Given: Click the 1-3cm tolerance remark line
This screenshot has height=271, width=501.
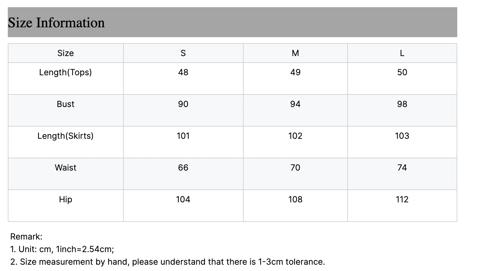Looking at the screenshot, I should (167, 262).
